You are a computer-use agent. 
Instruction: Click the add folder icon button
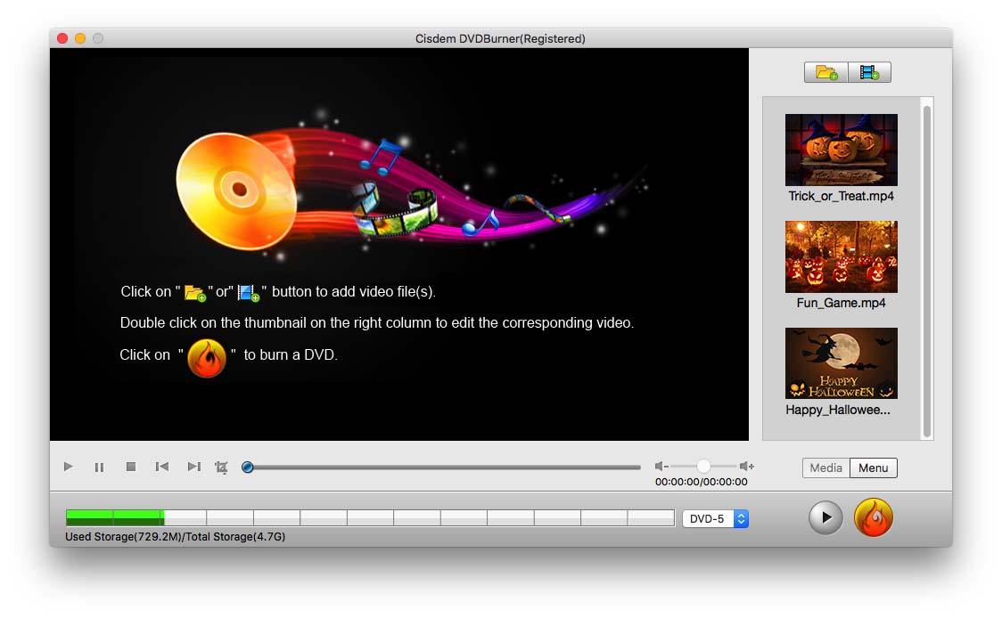(826, 73)
